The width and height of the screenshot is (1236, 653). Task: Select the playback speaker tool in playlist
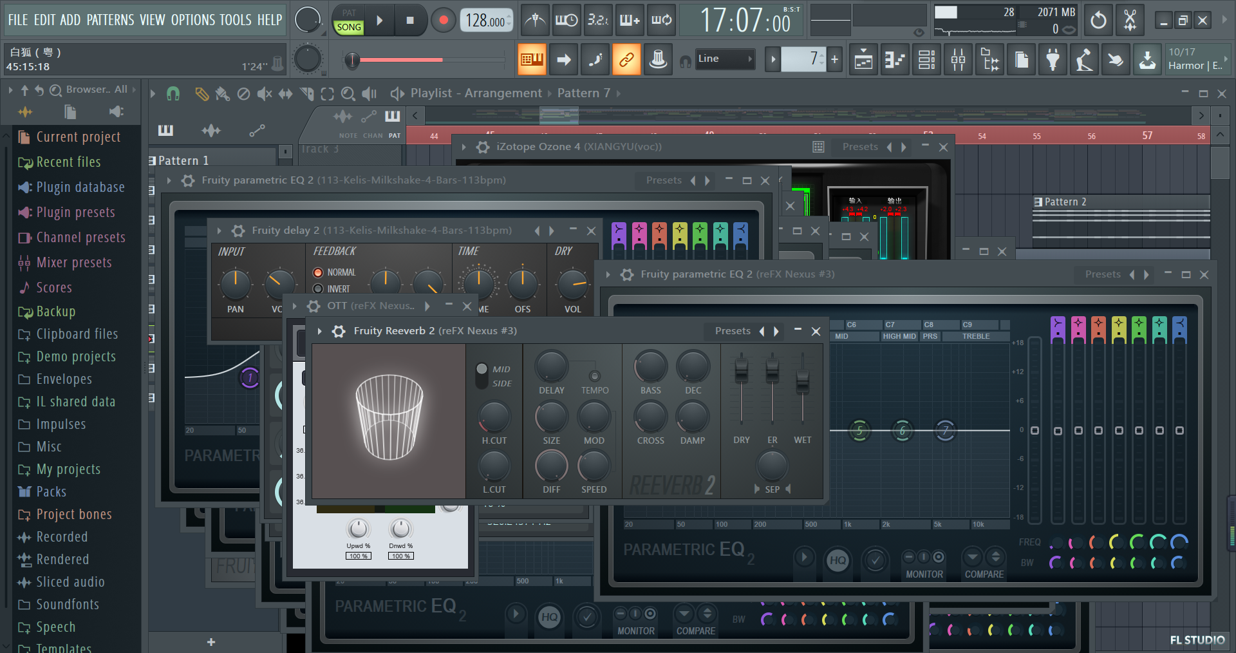369,94
